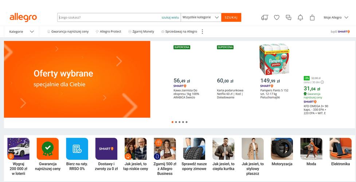
Task: Open the Motoryzacja category tile
Action: pos(282,153)
